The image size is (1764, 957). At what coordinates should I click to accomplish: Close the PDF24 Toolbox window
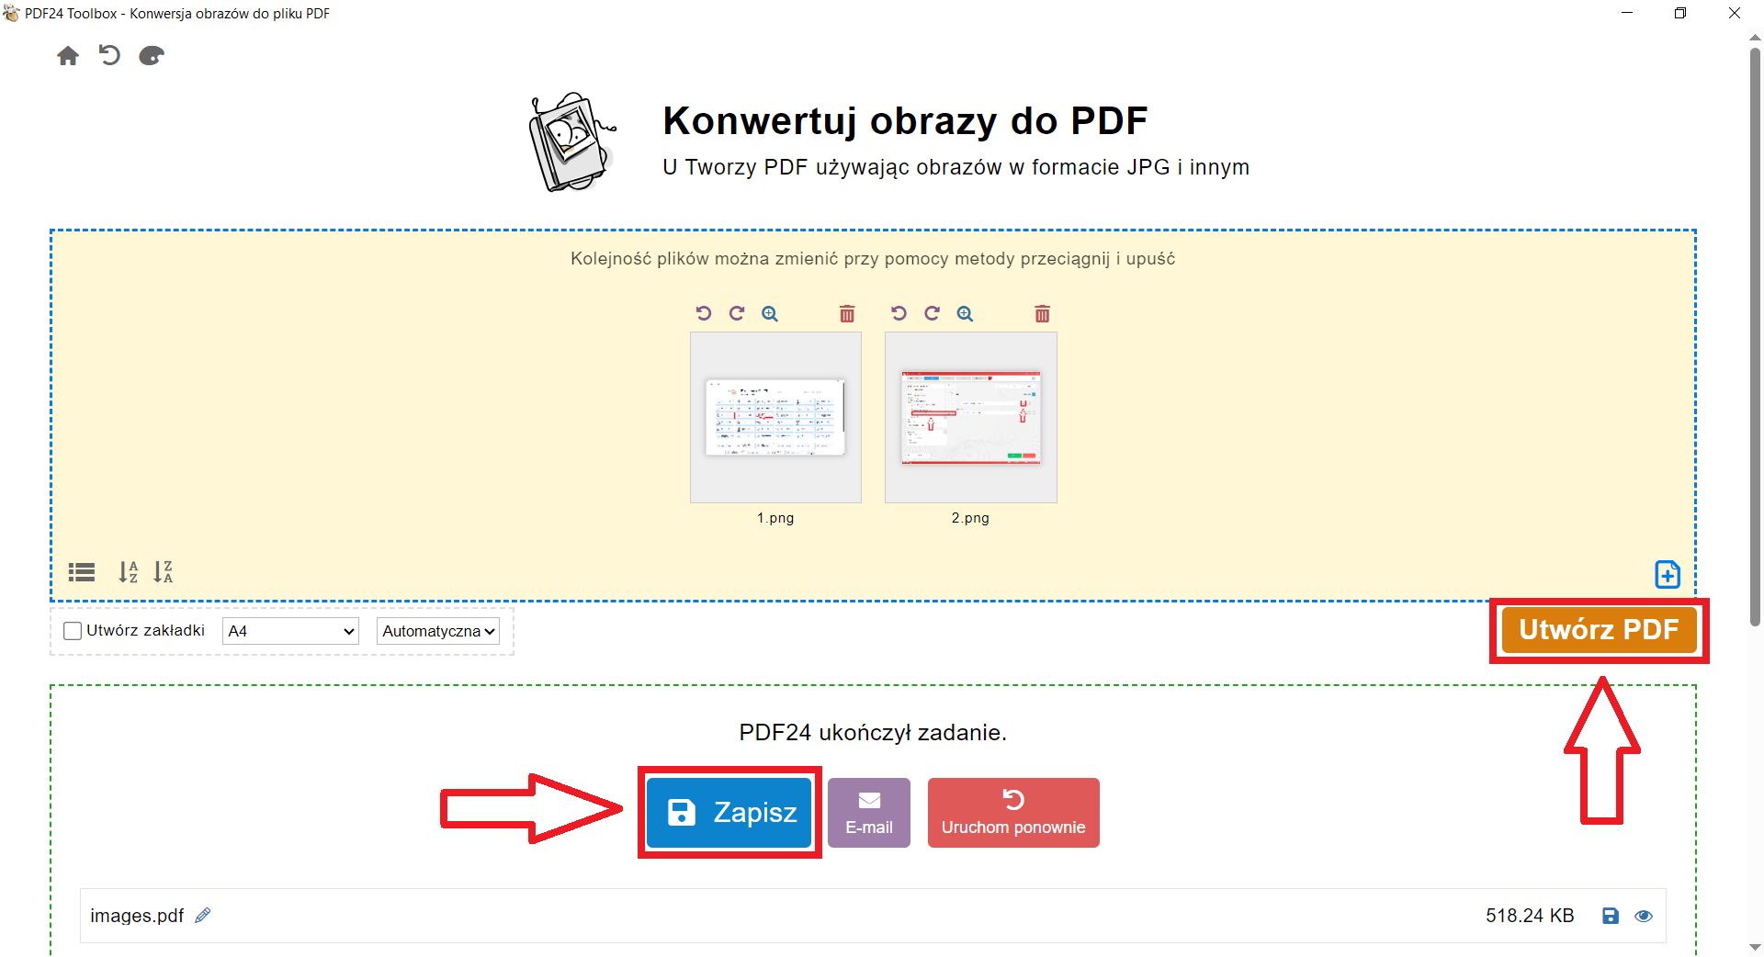[1735, 13]
